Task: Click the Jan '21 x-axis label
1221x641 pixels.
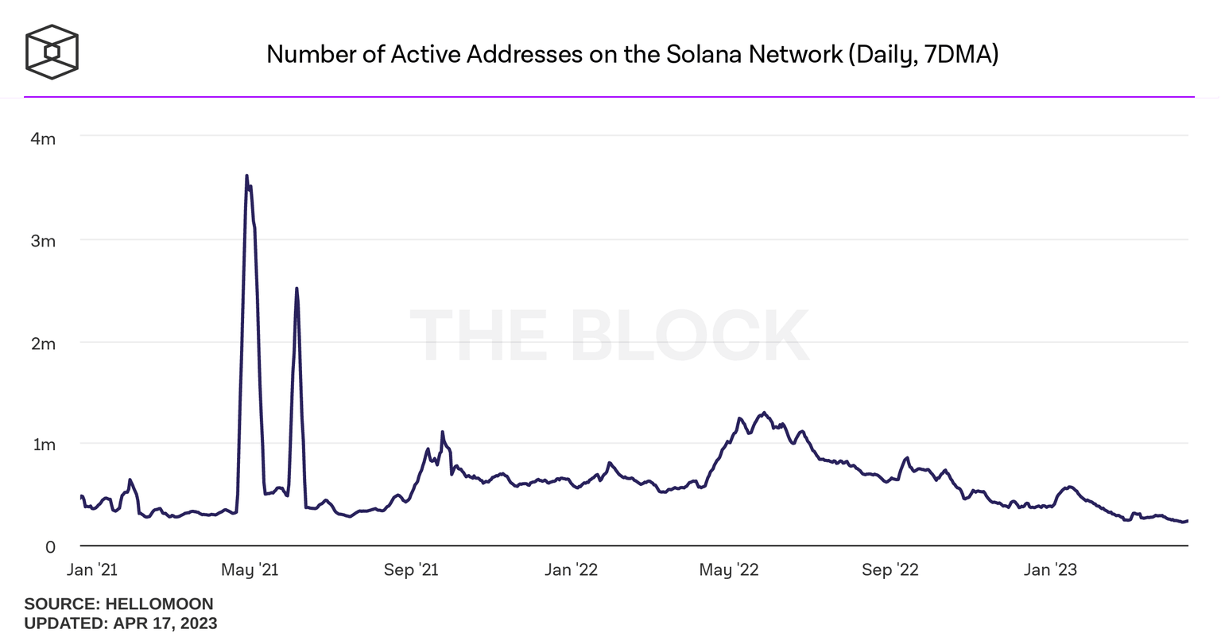Action: 91,569
